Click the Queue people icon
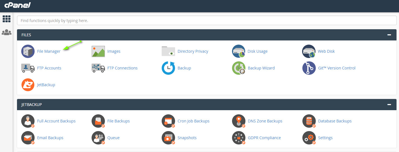 coord(98,138)
